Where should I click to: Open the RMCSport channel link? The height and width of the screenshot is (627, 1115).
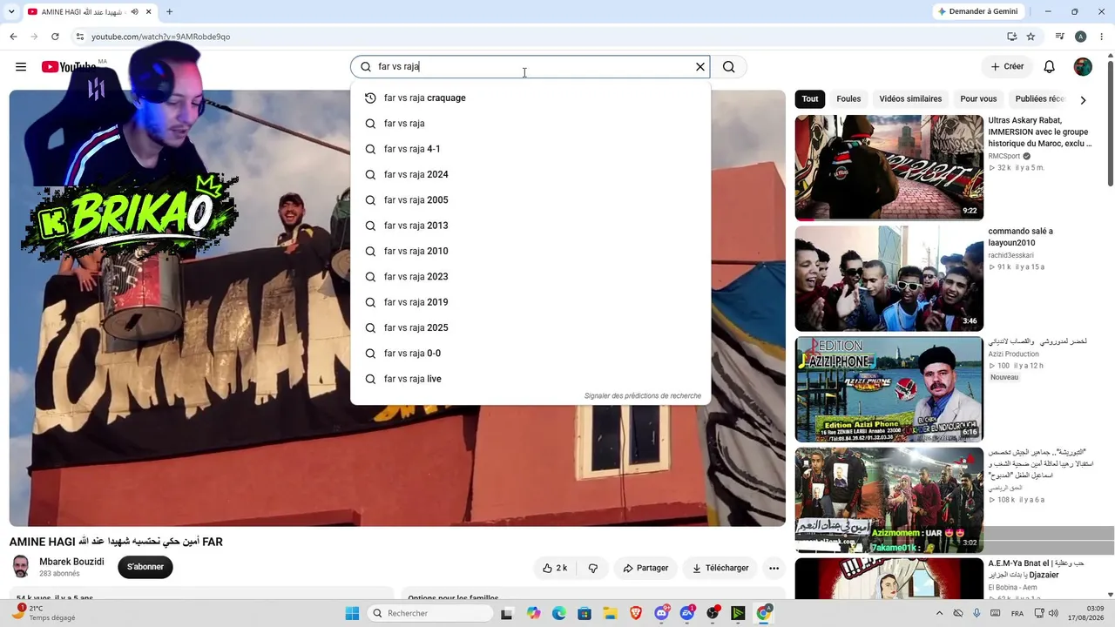(1003, 156)
